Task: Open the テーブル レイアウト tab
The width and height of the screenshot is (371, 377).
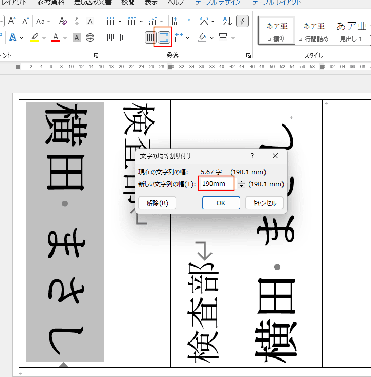Action: [x=277, y=3]
